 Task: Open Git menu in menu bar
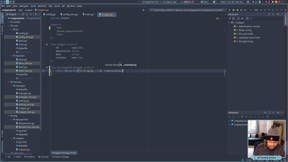63,6
